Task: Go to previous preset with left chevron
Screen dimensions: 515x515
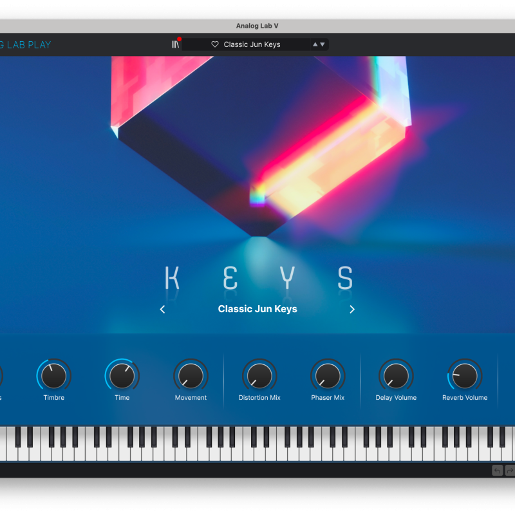Action: pyautogui.click(x=162, y=309)
